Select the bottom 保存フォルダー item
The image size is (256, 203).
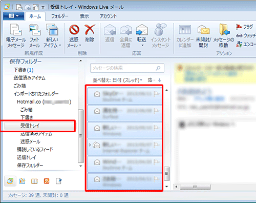[30, 165]
